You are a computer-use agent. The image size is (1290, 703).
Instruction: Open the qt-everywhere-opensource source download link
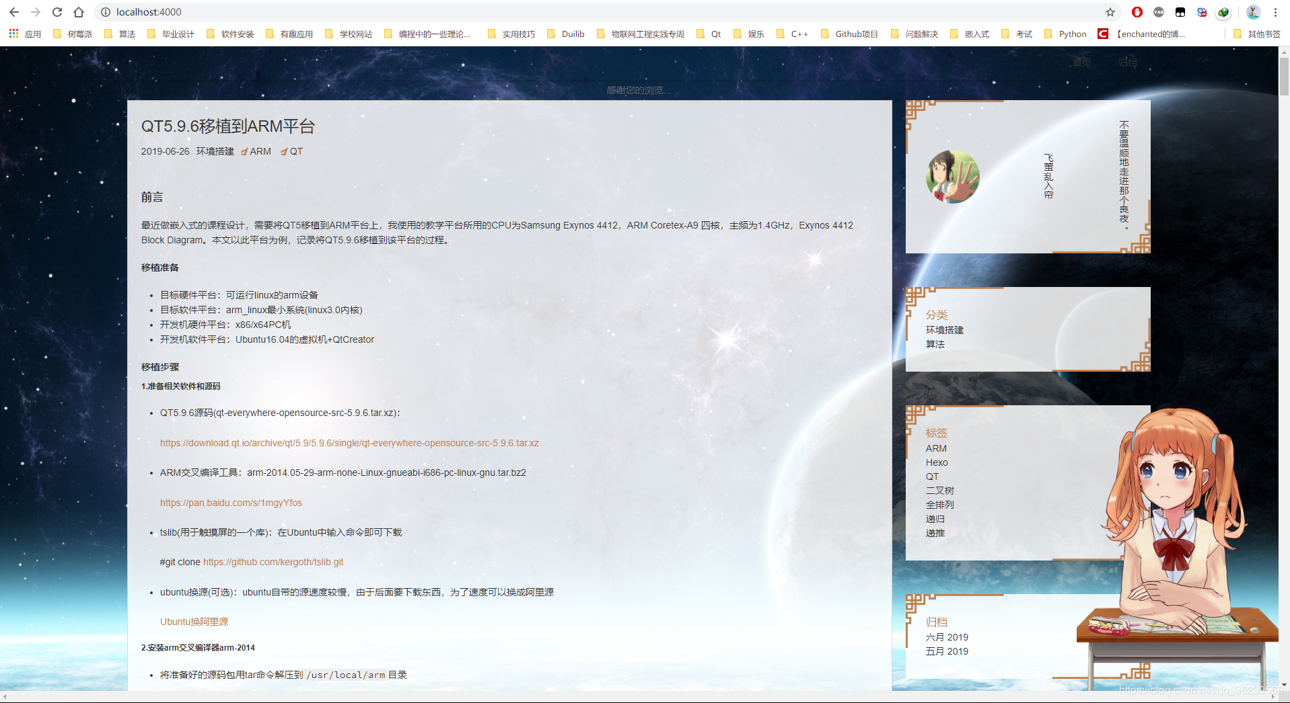(349, 442)
